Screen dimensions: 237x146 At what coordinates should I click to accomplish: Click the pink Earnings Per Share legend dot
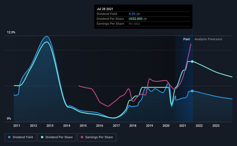click(x=82, y=137)
